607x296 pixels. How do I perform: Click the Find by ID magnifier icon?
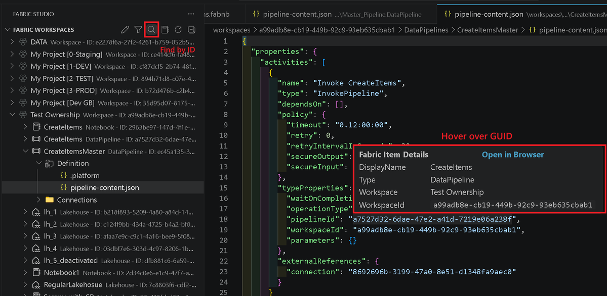pyautogui.click(x=151, y=30)
